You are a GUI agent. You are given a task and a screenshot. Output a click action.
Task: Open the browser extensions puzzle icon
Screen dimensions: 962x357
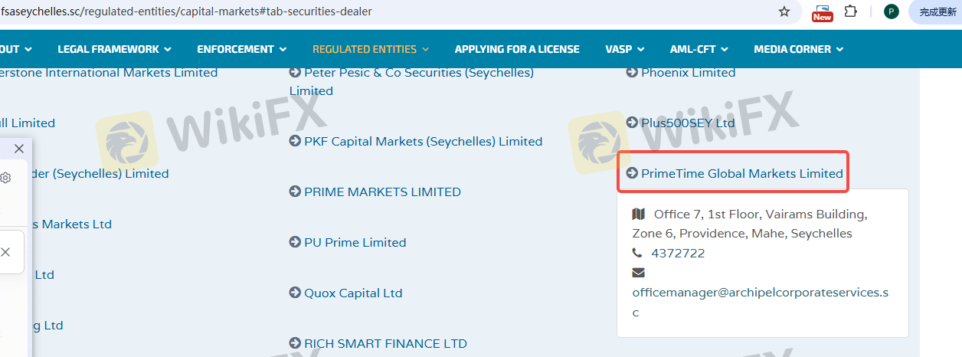pos(850,11)
